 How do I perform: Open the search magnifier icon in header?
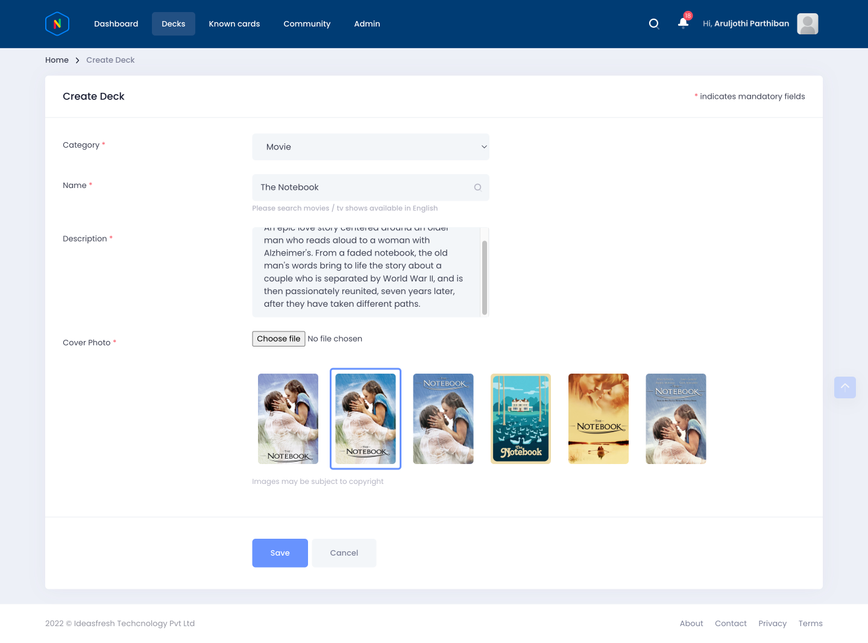click(x=654, y=24)
